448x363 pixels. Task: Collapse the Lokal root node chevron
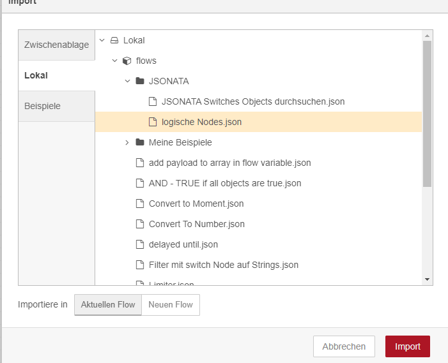(x=102, y=40)
